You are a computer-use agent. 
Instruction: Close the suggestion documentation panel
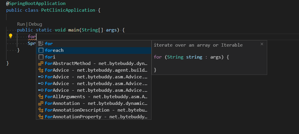tap(262, 44)
